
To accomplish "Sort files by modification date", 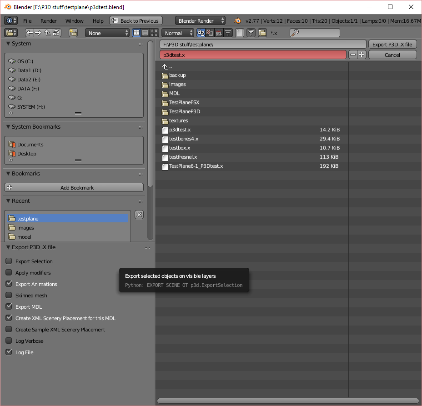I will click(x=219, y=33).
